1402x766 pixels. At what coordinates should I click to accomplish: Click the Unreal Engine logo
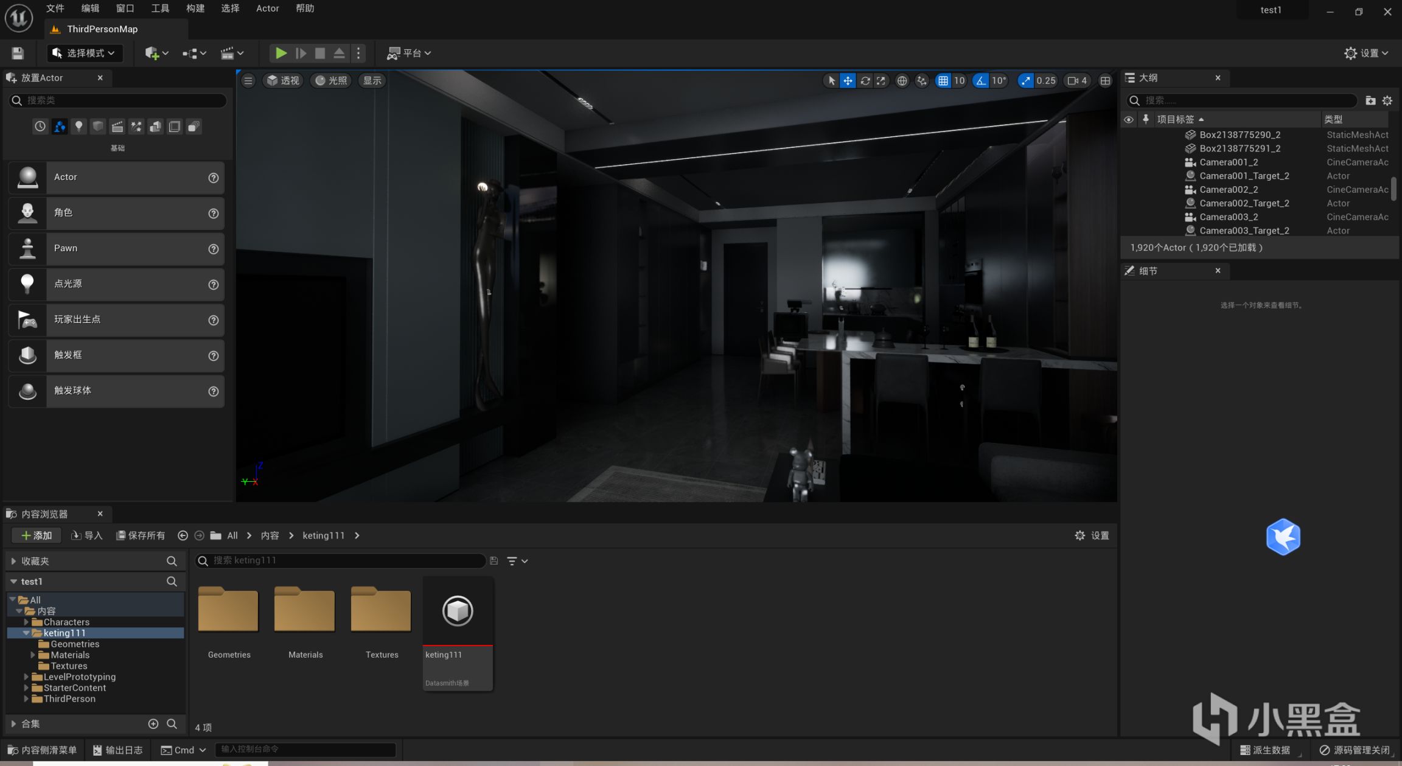pyautogui.click(x=18, y=17)
